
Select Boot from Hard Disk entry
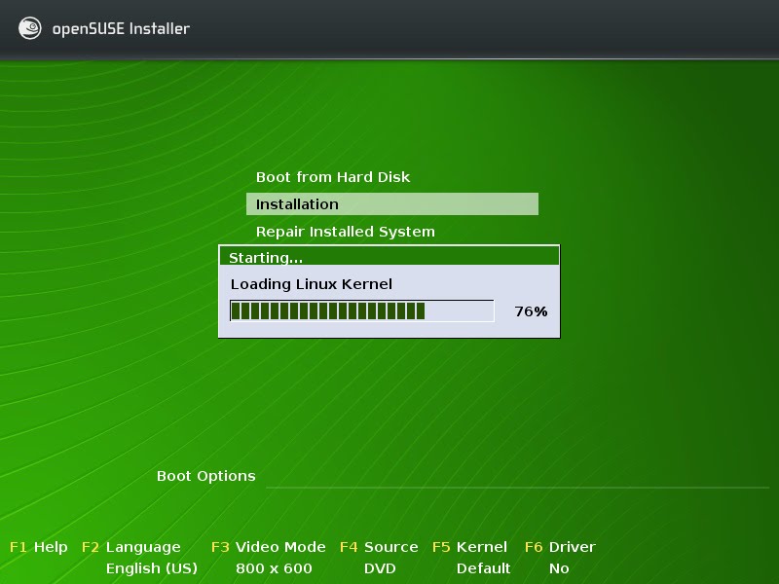[x=333, y=177]
